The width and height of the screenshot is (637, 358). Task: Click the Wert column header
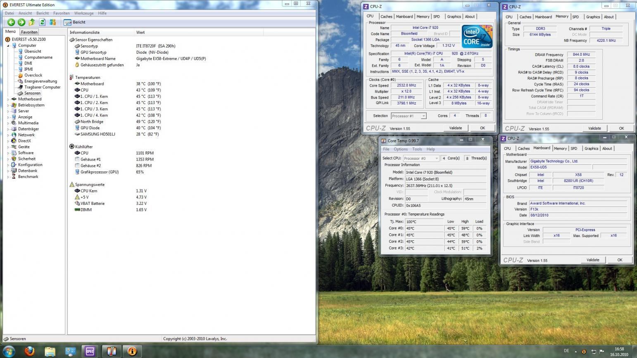tap(198, 32)
